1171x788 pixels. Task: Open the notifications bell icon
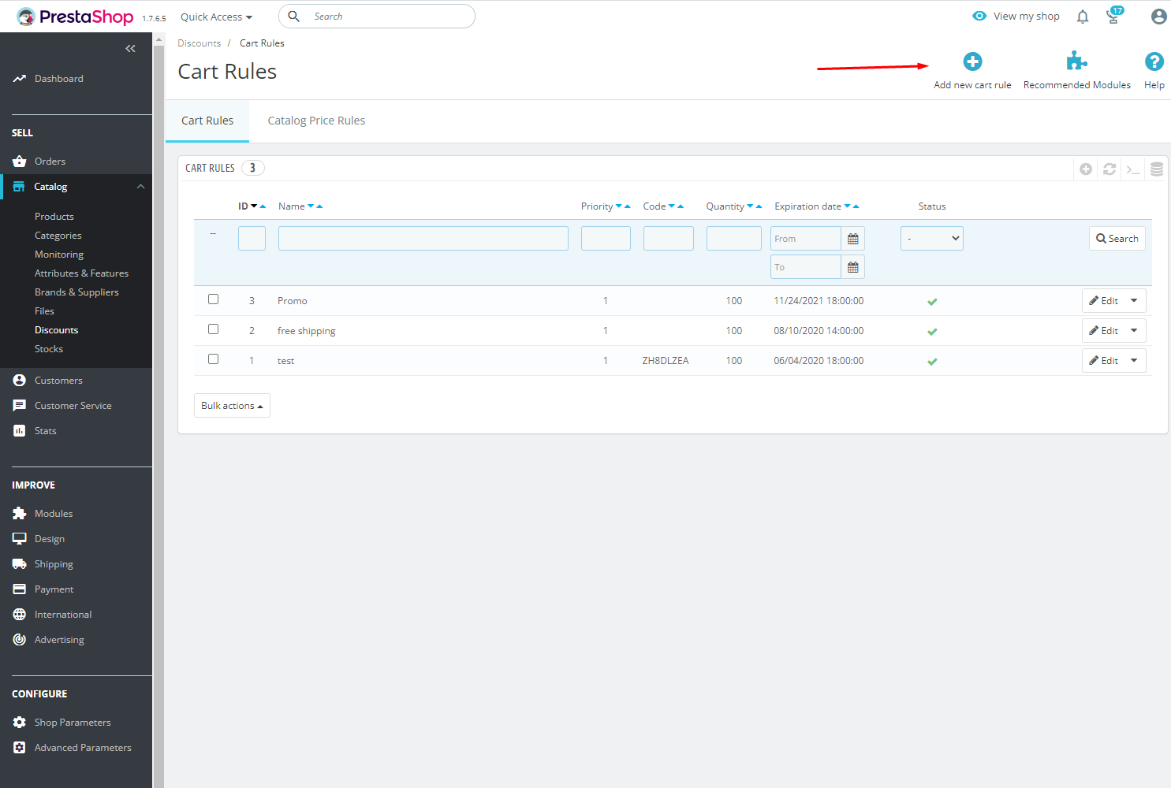click(x=1083, y=17)
